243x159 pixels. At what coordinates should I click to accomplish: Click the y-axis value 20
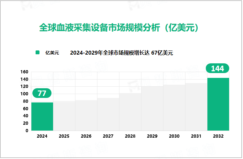pos(26,123)
